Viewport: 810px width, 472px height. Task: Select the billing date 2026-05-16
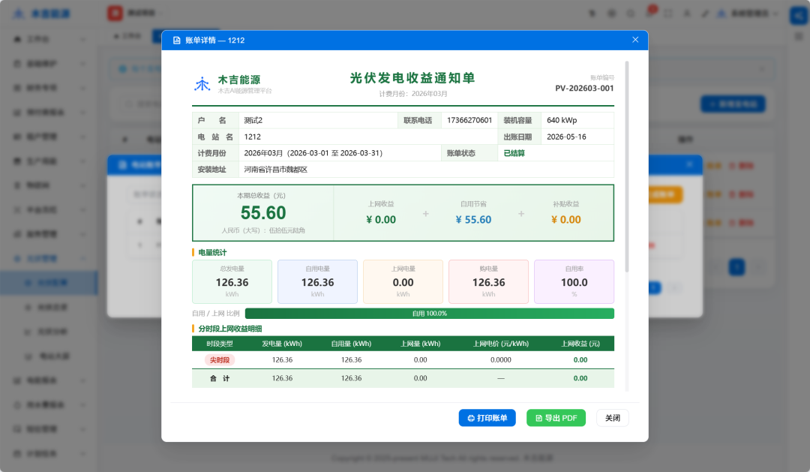coord(566,137)
